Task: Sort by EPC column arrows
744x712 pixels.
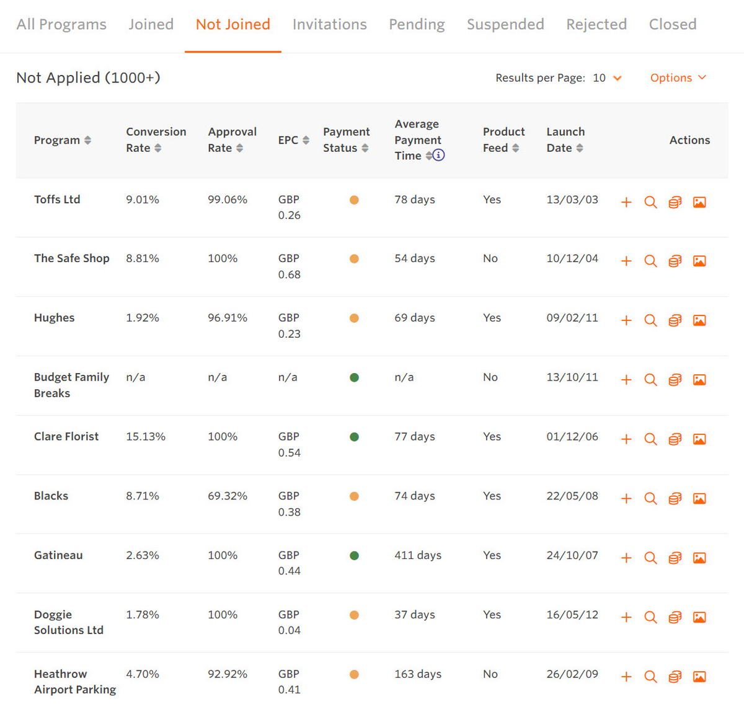Action: 306,141
